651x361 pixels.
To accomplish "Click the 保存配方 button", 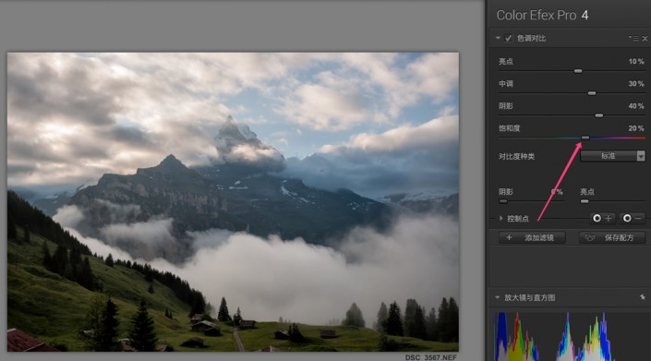I will point(612,238).
